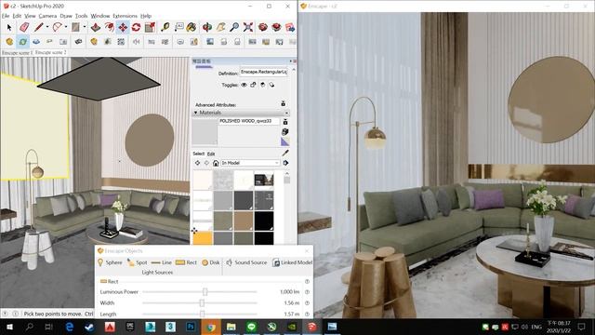Viewport: 595px width, 335px height.
Task: Open Steam from the taskbar
Action: pos(89,327)
